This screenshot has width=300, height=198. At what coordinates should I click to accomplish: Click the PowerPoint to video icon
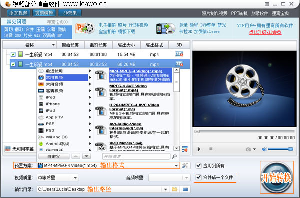pyautogui.click(x=85, y=28)
